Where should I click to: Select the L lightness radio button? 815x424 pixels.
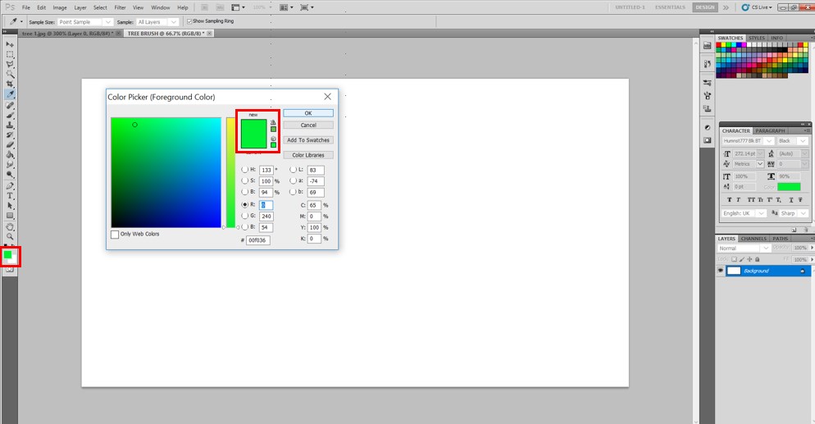coord(294,170)
